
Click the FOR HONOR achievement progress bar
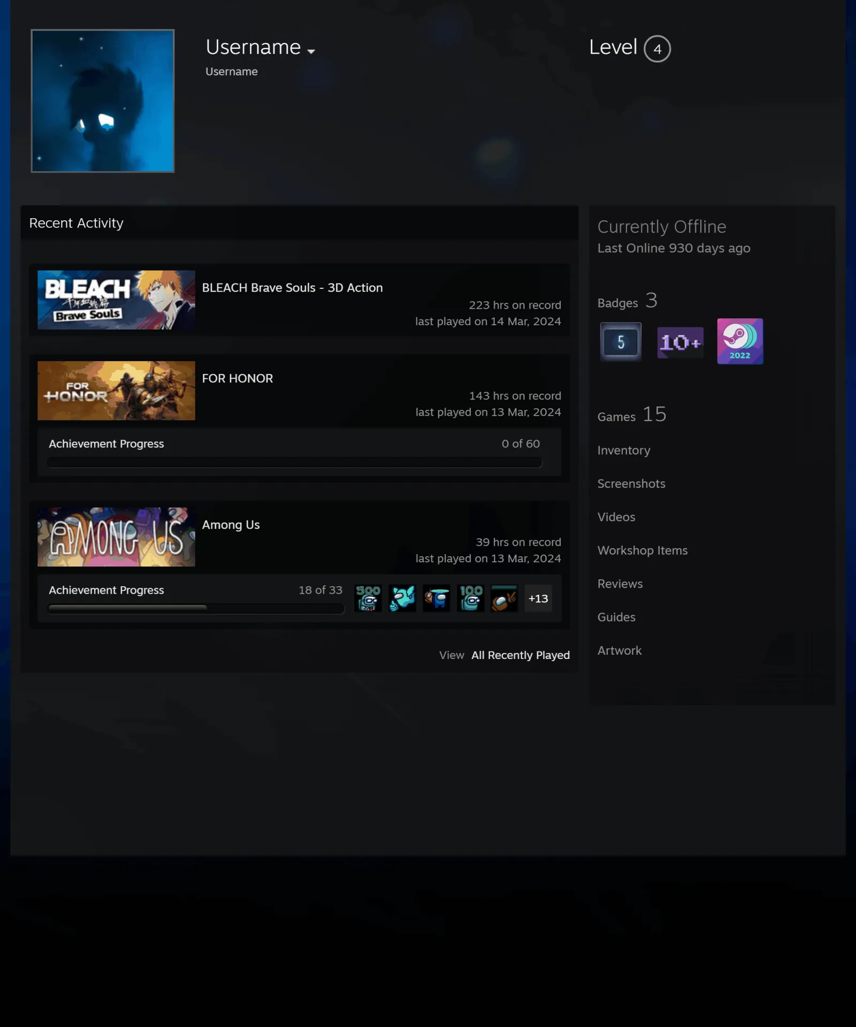(295, 462)
